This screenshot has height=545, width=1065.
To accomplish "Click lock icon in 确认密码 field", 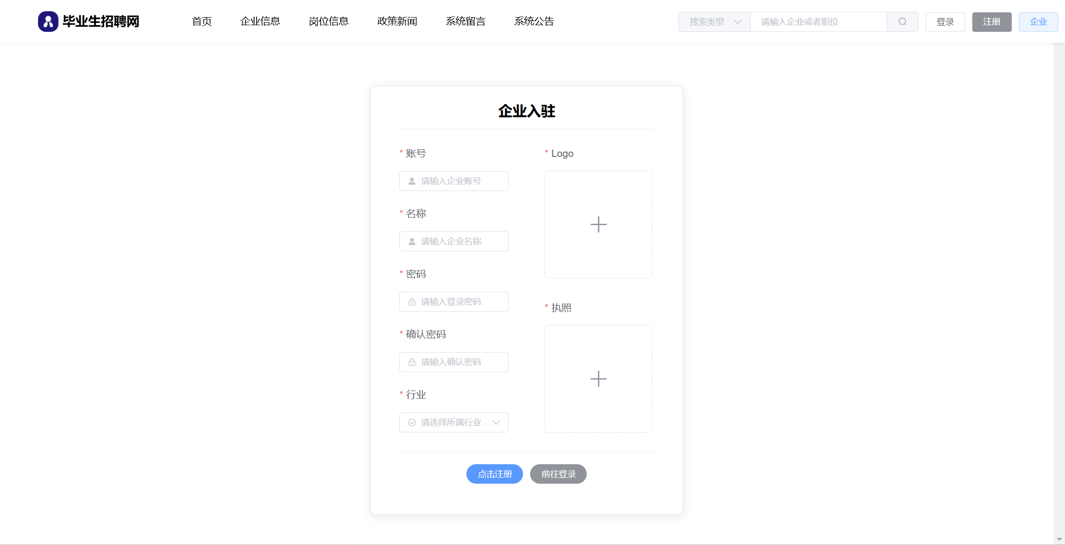I will point(412,362).
